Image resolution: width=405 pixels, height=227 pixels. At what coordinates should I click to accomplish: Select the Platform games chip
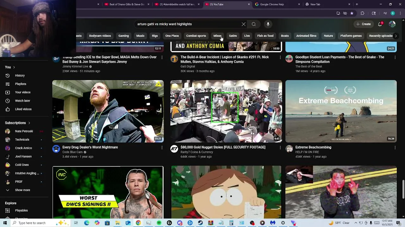click(x=351, y=36)
